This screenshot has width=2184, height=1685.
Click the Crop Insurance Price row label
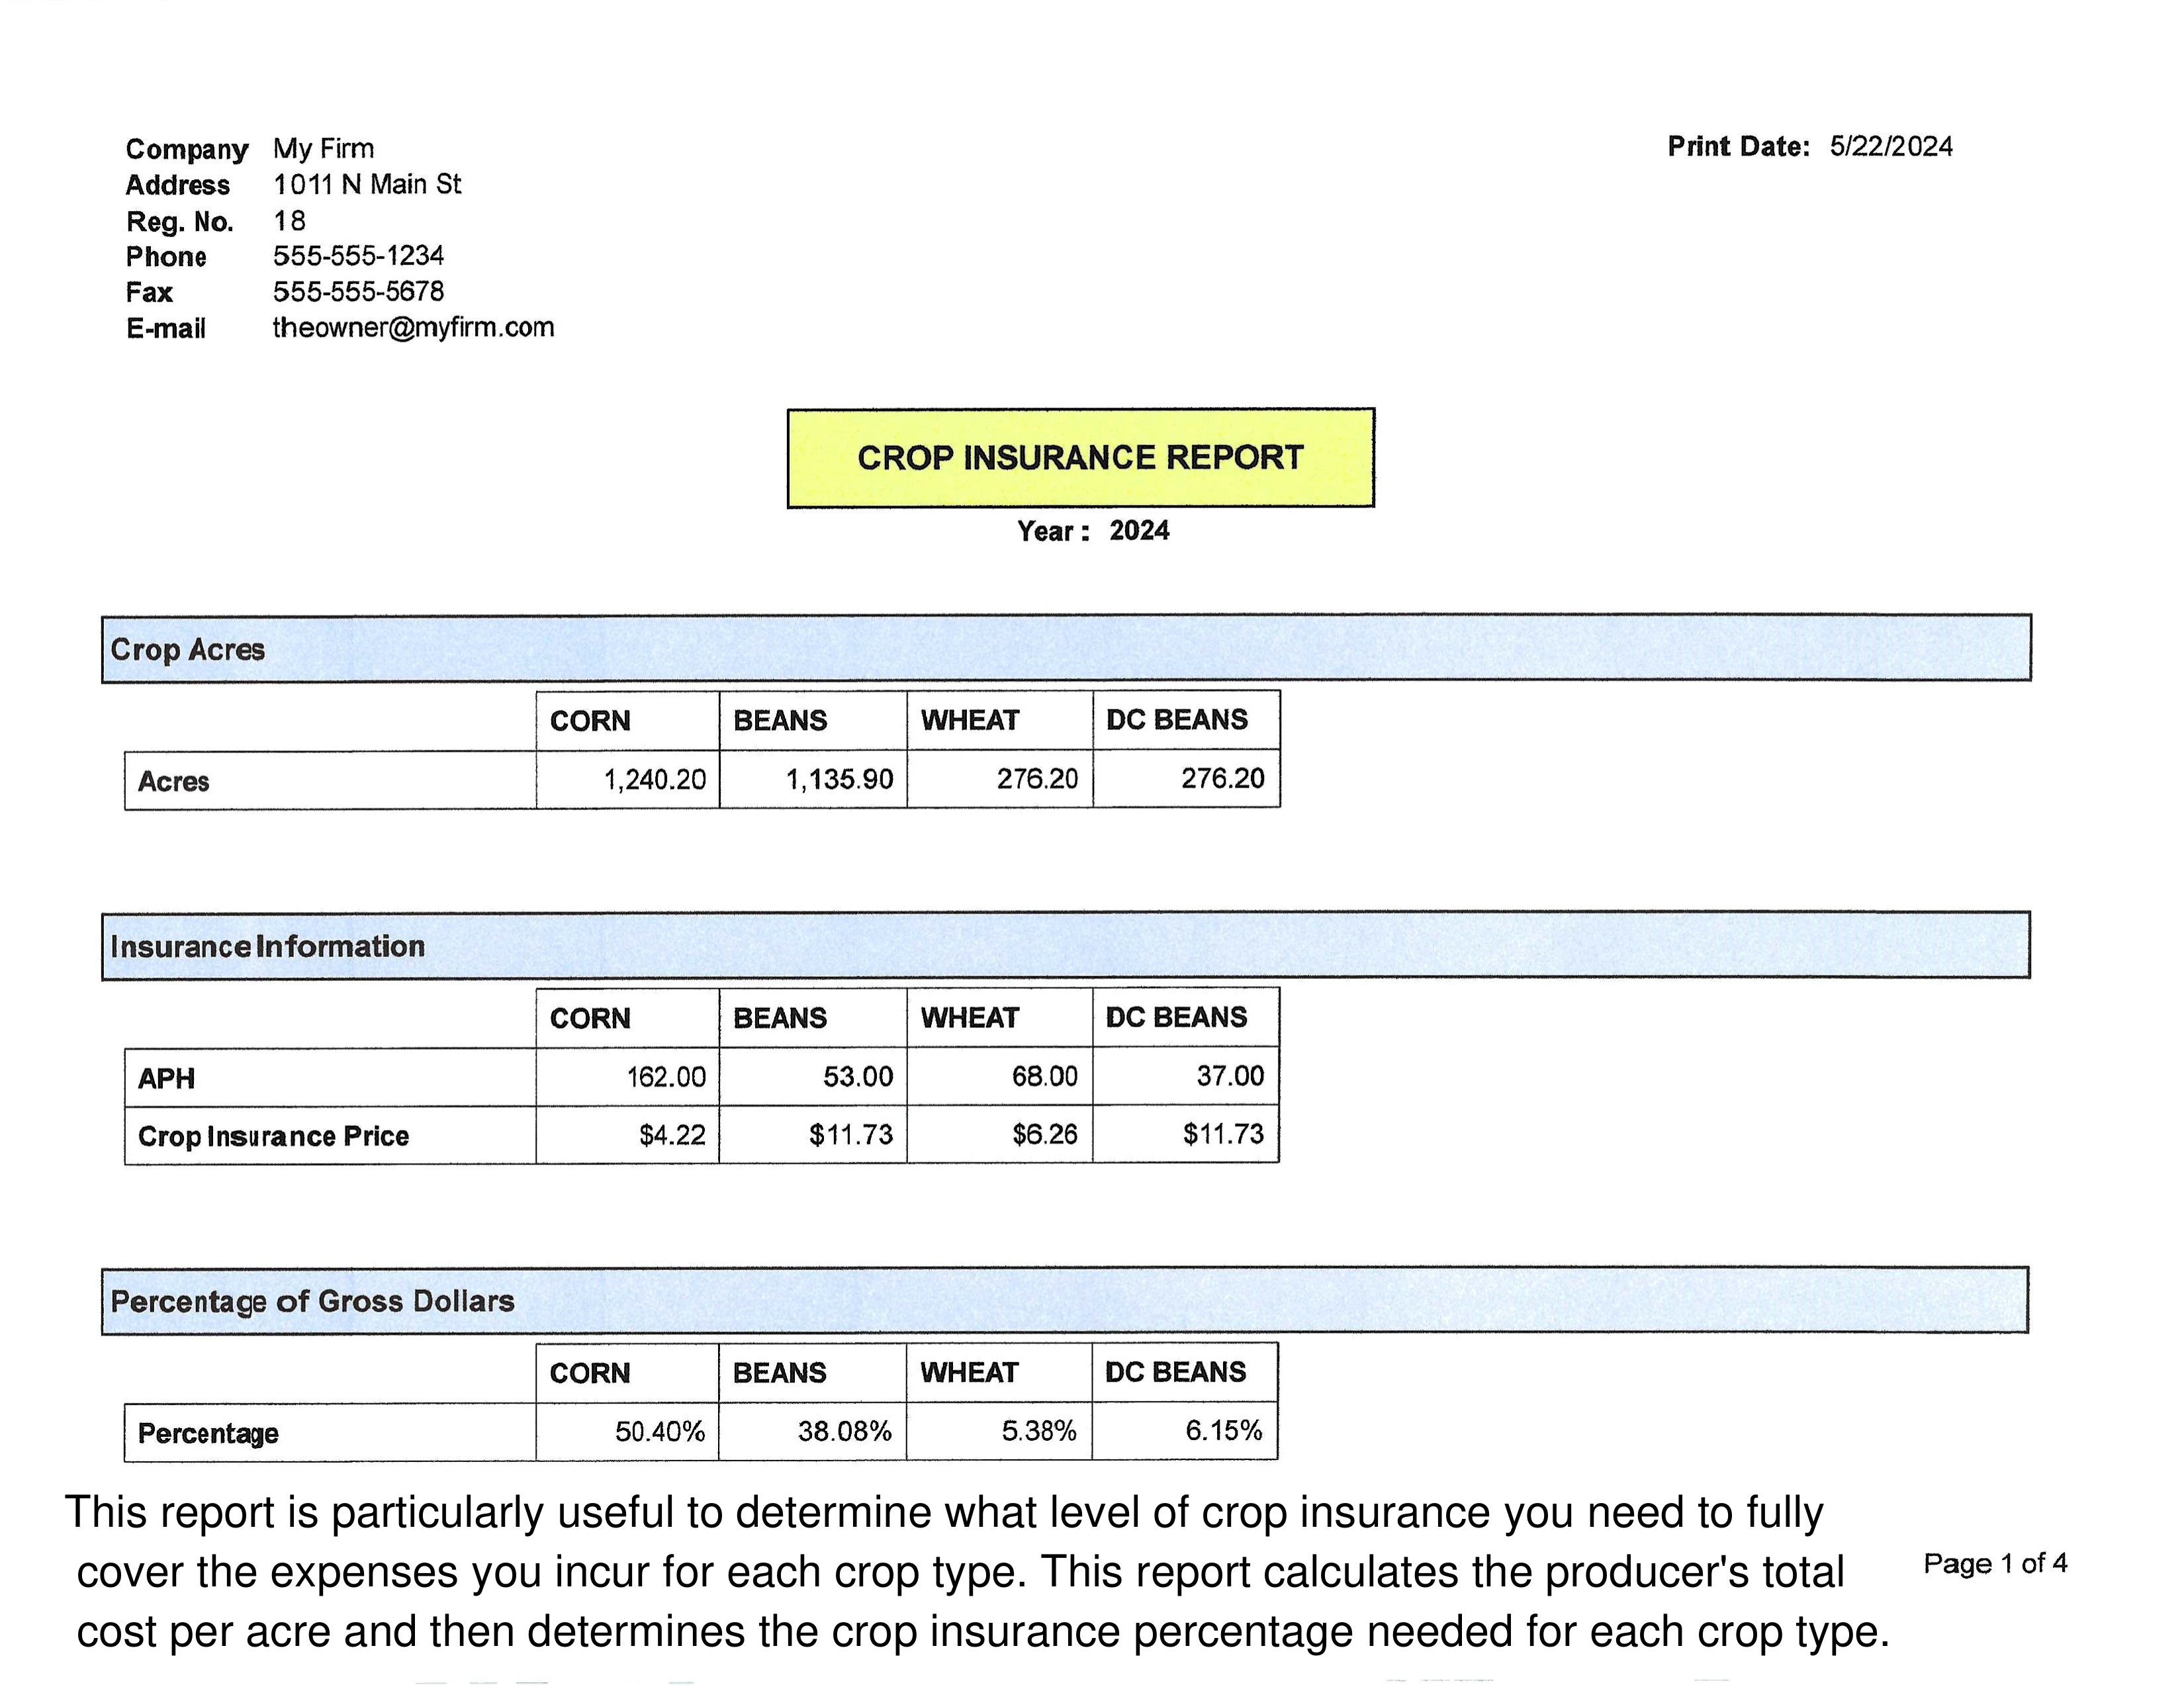click(273, 1137)
